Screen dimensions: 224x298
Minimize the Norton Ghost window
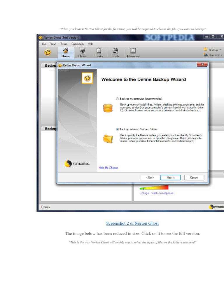[x=206, y=36]
